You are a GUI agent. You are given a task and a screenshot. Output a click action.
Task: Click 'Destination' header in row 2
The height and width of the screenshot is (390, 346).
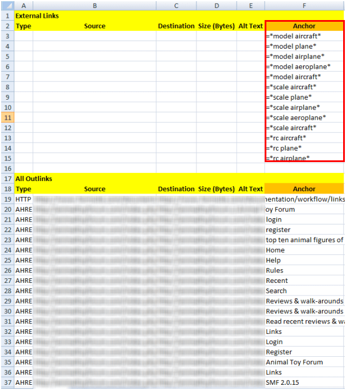176,26
